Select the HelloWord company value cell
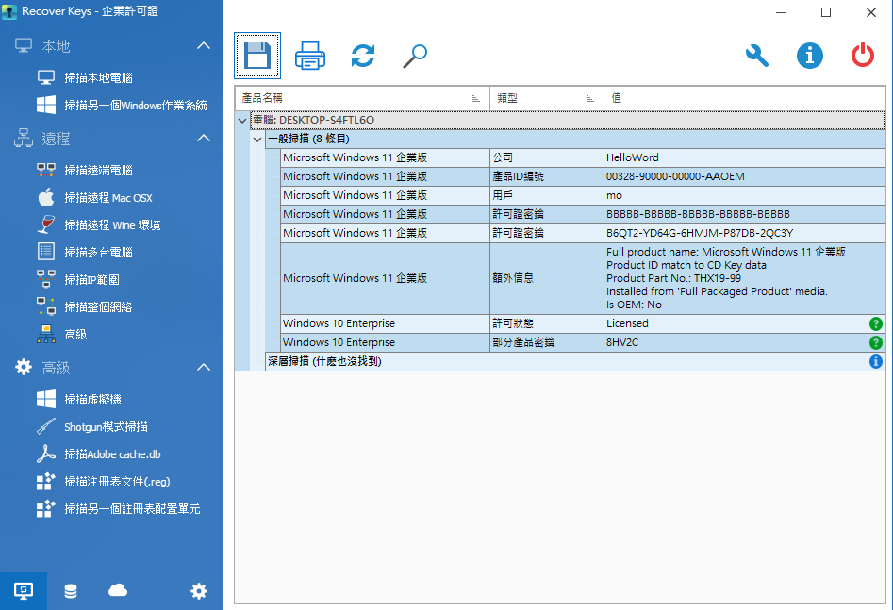Viewport: 893px width, 610px height. click(744, 157)
